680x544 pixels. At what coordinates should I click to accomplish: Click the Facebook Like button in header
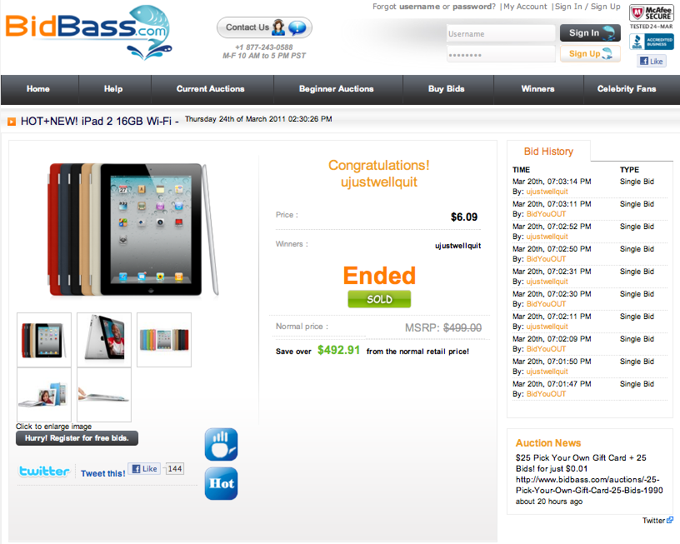(x=652, y=61)
